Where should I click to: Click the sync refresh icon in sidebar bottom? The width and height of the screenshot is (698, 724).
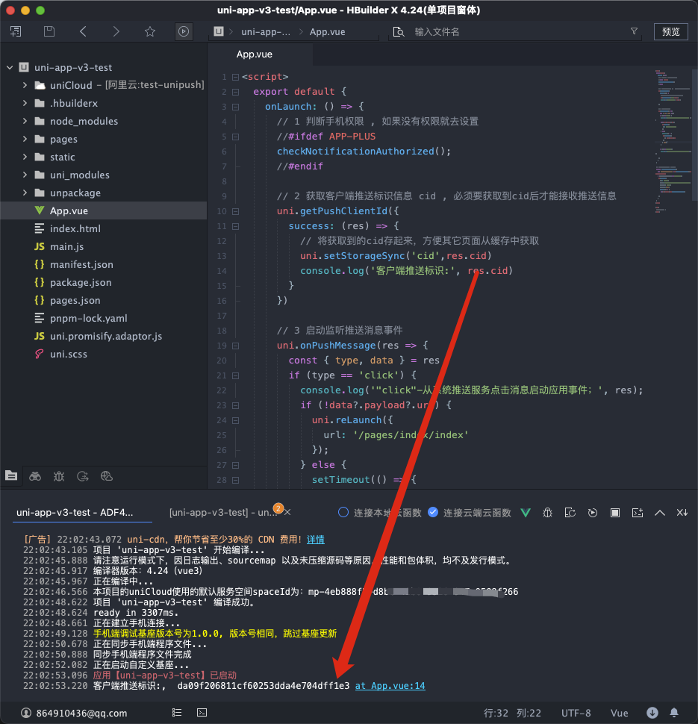[x=83, y=476]
